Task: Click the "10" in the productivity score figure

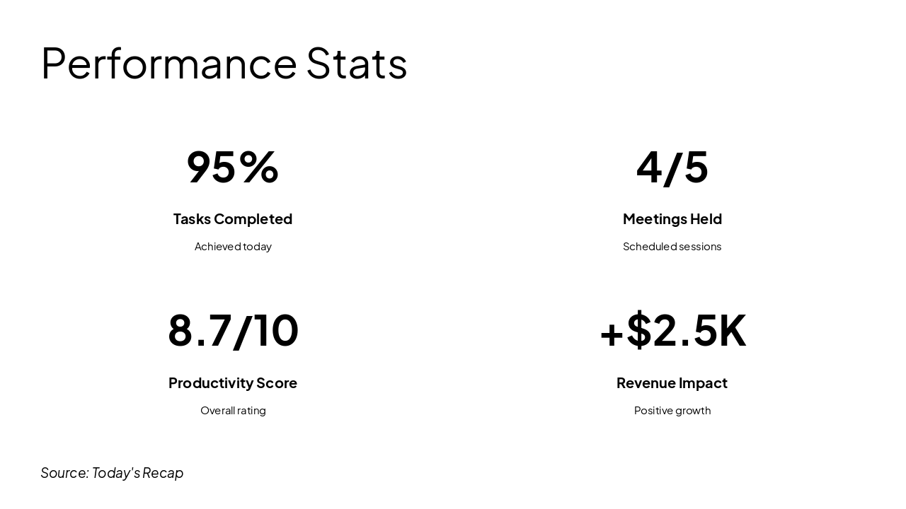Action: [x=276, y=331]
